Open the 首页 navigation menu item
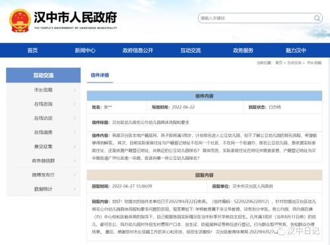This screenshot has height=245, width=330. pyautogui.click(x=32, y=50)
